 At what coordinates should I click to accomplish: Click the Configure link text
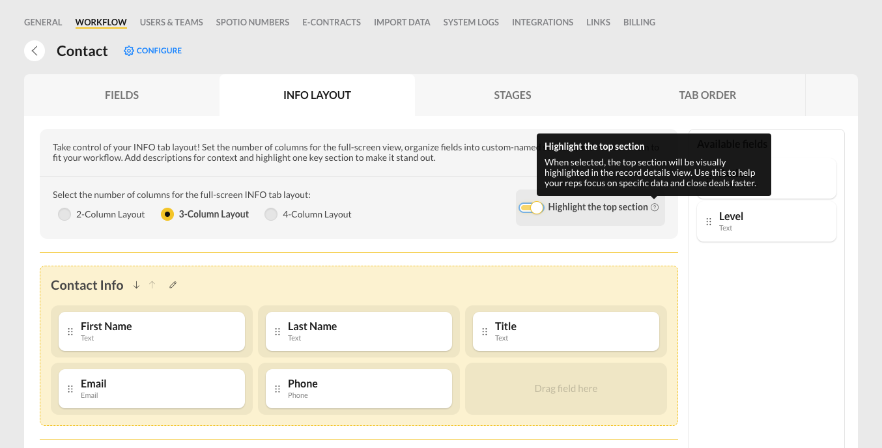(159, 51)
